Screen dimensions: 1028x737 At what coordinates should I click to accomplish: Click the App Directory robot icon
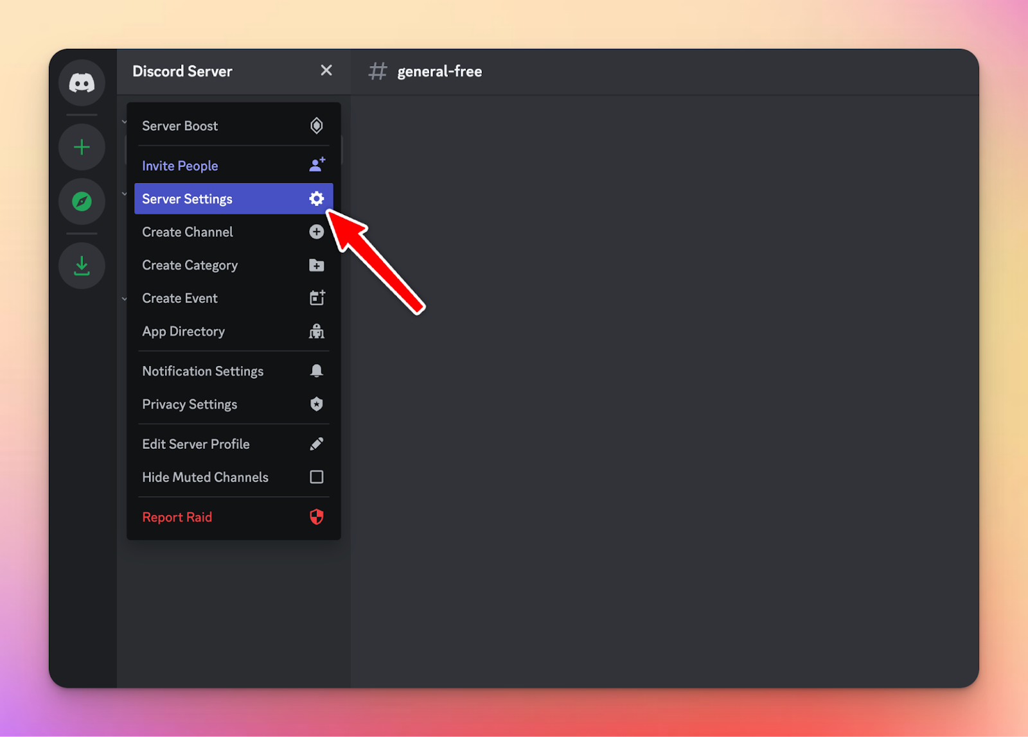(x=316, y=331)
